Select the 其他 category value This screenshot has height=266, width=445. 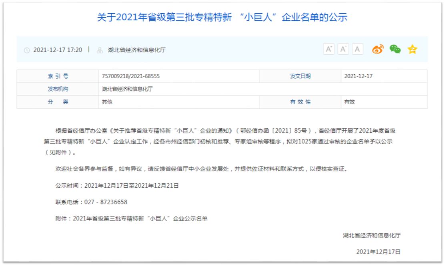(107, 102)
